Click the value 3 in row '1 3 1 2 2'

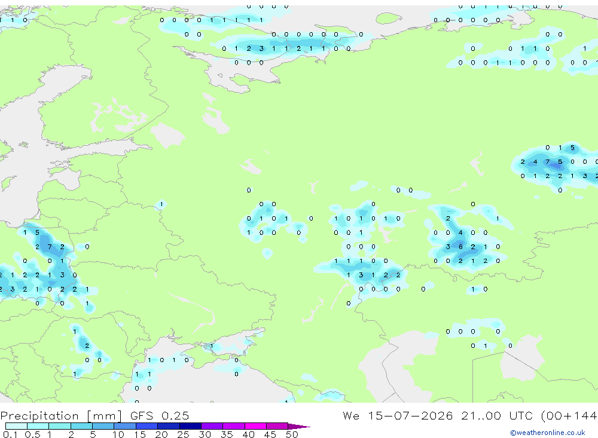(361, 275)
